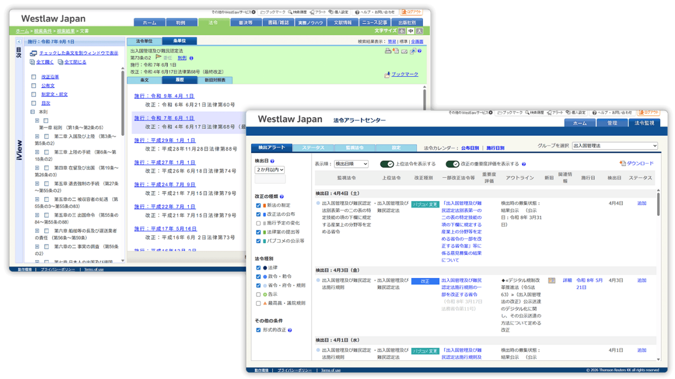Screen dimensions: 675x379
Task: Click the 全て開く link in the left panel
Action: [x=45, y=63]
